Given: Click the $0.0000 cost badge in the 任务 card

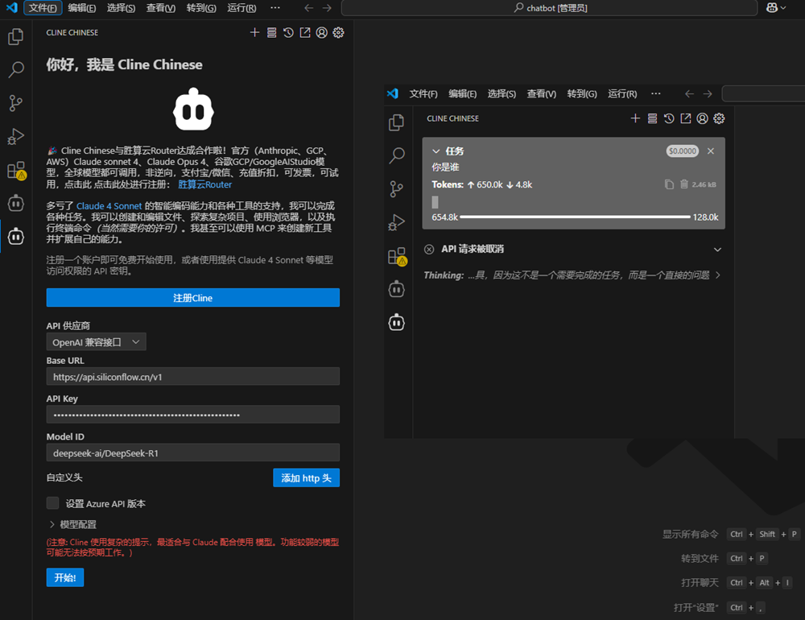Looking at the screenshot, I should 683,151.
